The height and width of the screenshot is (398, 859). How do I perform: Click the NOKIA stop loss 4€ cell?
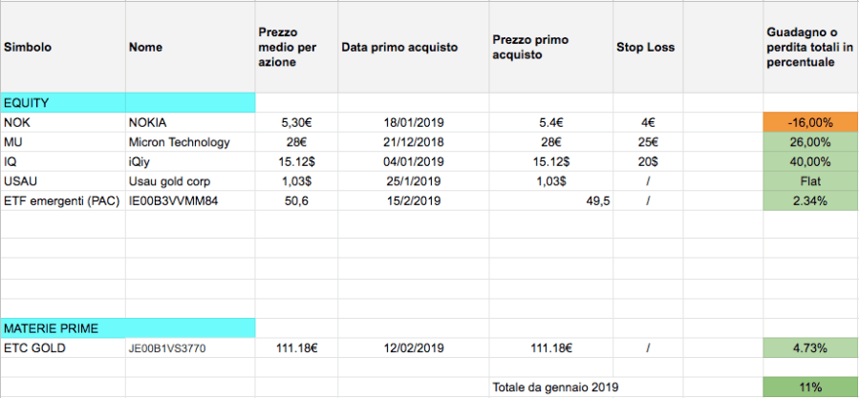pyautogui.click(x=647, y=123)
